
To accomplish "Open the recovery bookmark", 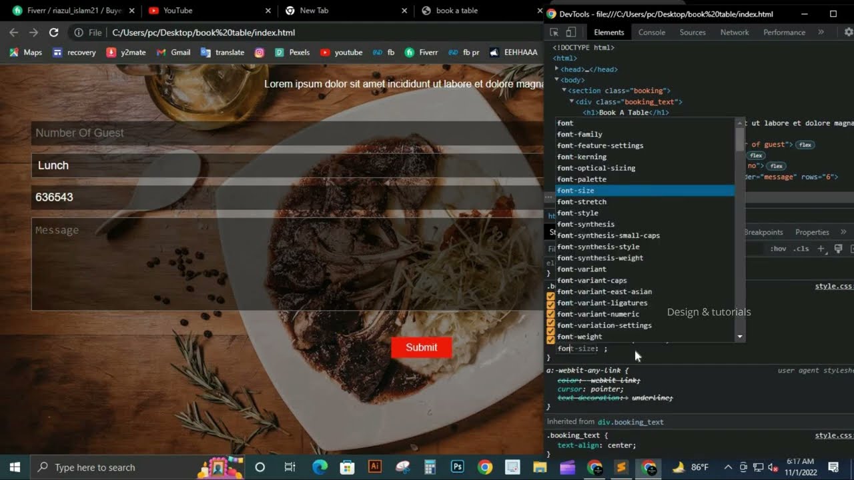I will pyautogui.click(x=74, y=52).
